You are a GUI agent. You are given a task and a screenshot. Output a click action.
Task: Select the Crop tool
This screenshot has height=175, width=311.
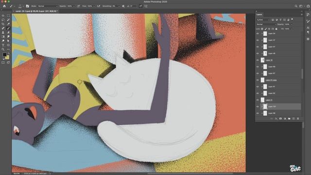coord(3,24)
